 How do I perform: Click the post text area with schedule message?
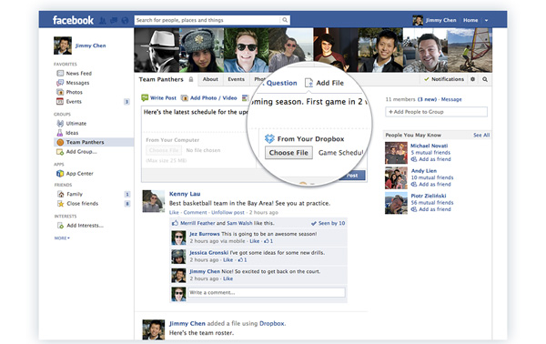coord(196,112)
